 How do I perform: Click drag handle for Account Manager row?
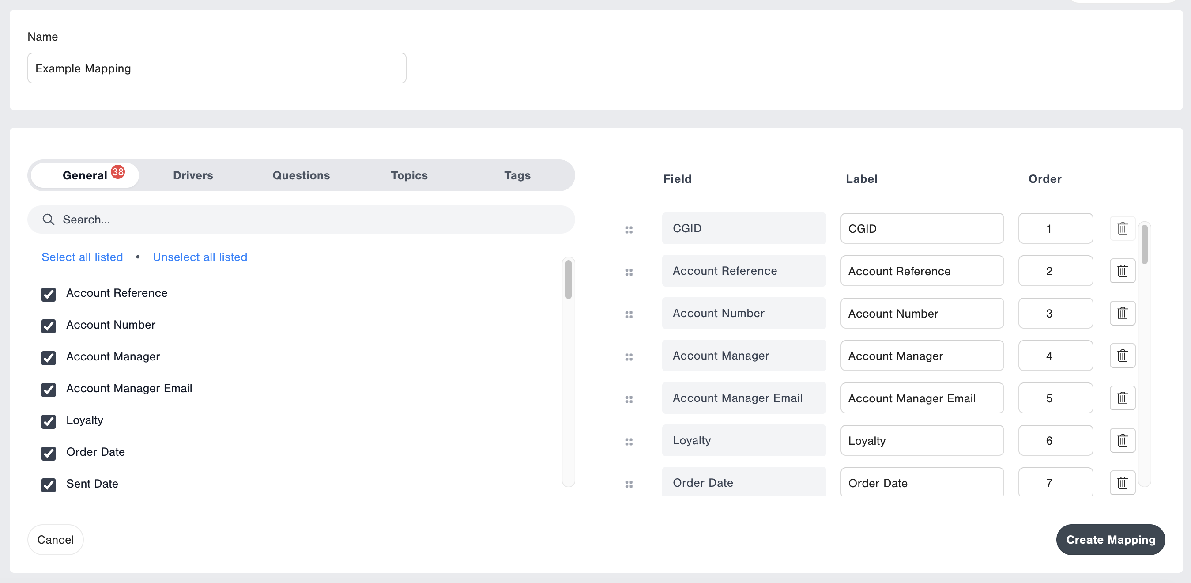629,357
